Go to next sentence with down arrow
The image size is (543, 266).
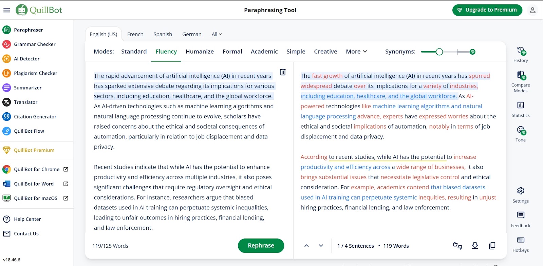click(x=321, y=246)
